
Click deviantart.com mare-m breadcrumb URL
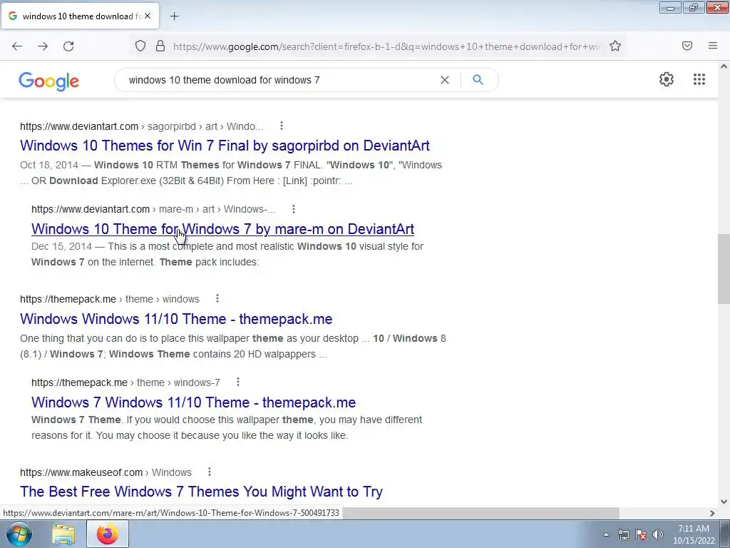153,209
